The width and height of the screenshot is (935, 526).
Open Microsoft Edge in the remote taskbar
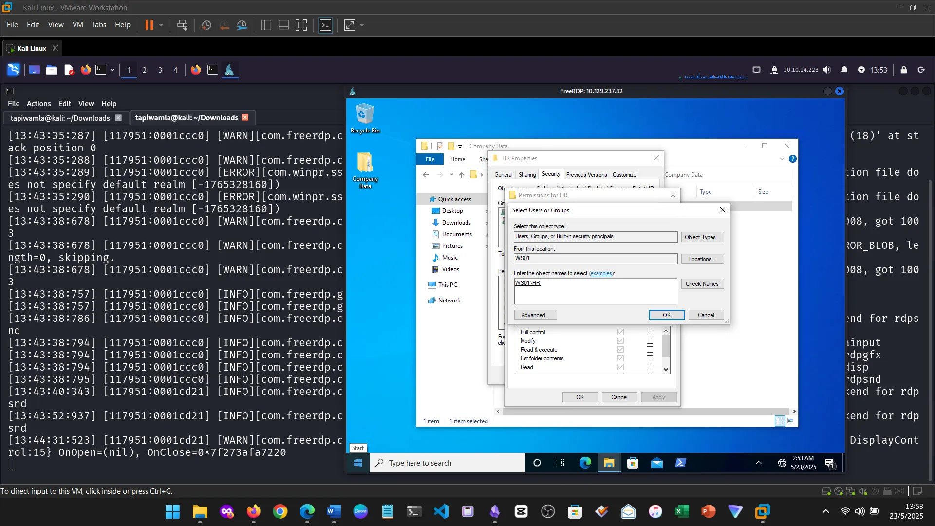(585, 463)
